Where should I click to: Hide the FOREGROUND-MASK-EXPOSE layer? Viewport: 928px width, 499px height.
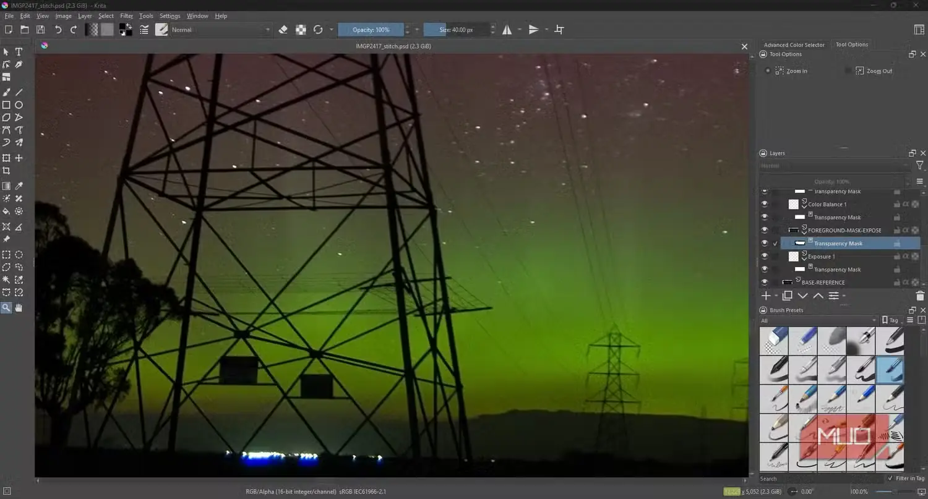tap(764, 230)
